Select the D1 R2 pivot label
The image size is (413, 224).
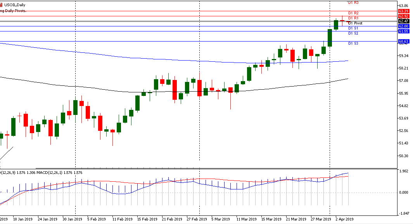[x=353, y=13]
